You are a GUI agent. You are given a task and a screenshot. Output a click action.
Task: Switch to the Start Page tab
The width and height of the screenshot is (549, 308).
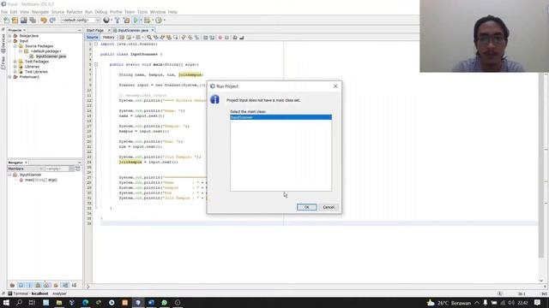click(x=95, y=31)
